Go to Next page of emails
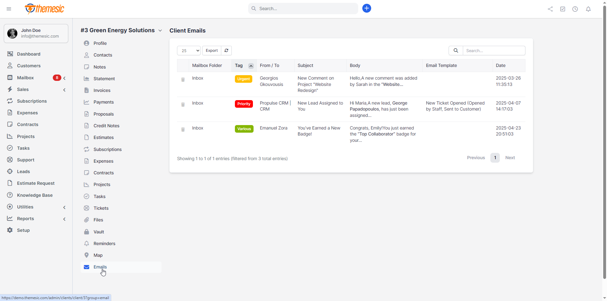This screenshot has width=607, height=301. click(x=510, y=158)
